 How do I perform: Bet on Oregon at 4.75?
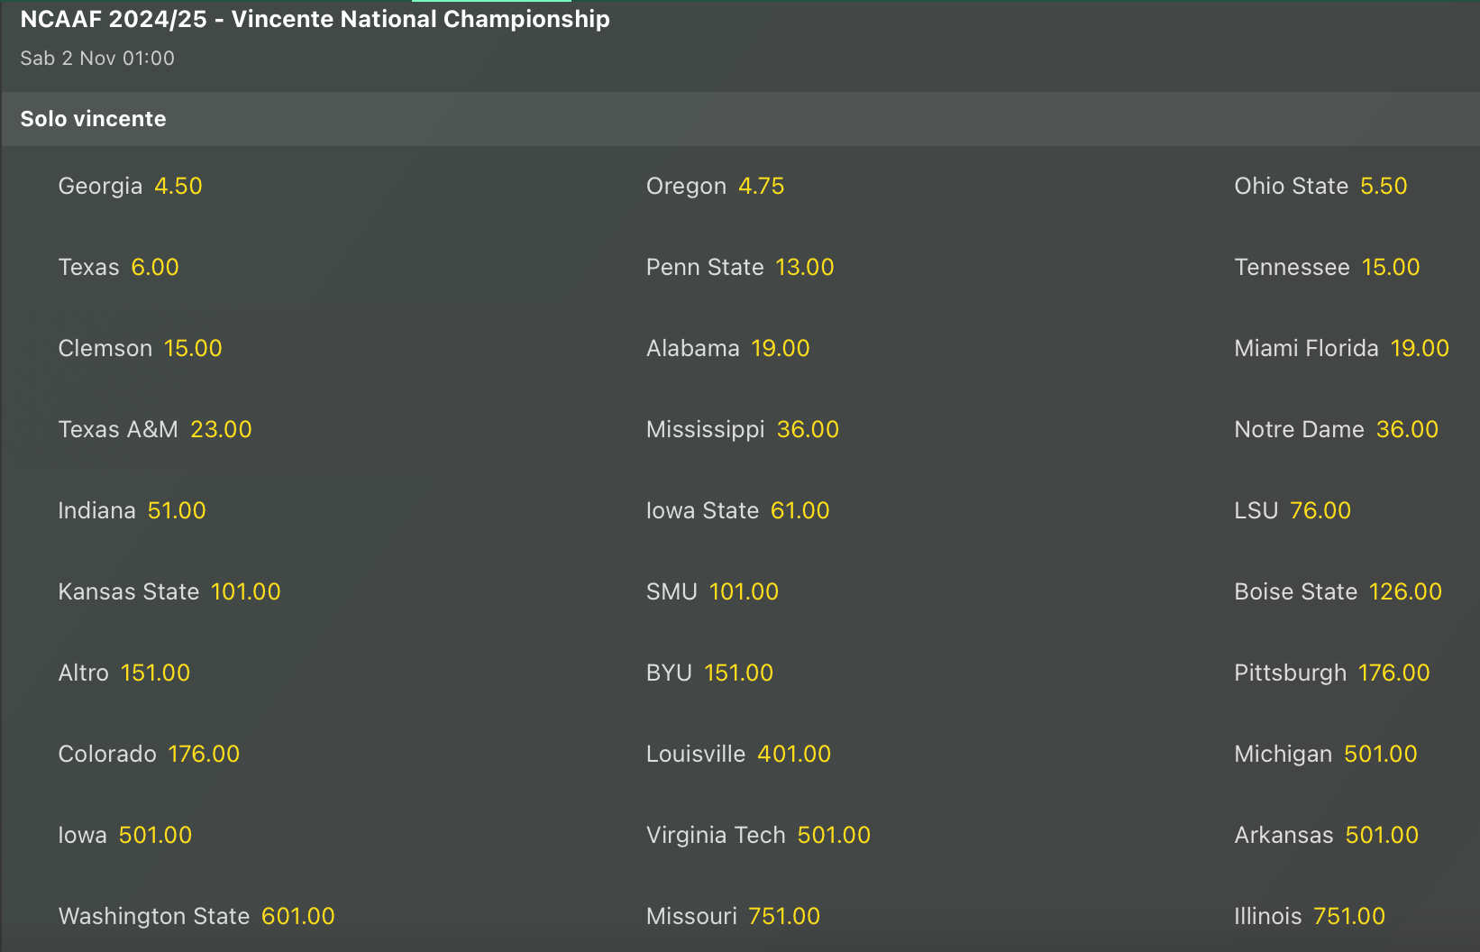715,186
